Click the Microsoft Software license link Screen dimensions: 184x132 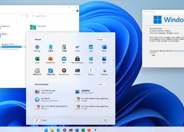pos(178,51)
